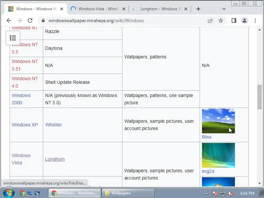Open the Action Center flag icon
The image size is (264, 198).
pos(214,193)
